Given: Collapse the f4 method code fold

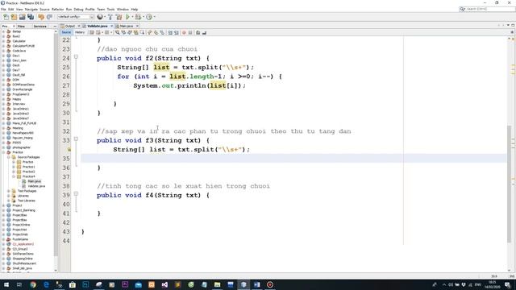Looking at the screenshot, I should [x=76, y=193].
